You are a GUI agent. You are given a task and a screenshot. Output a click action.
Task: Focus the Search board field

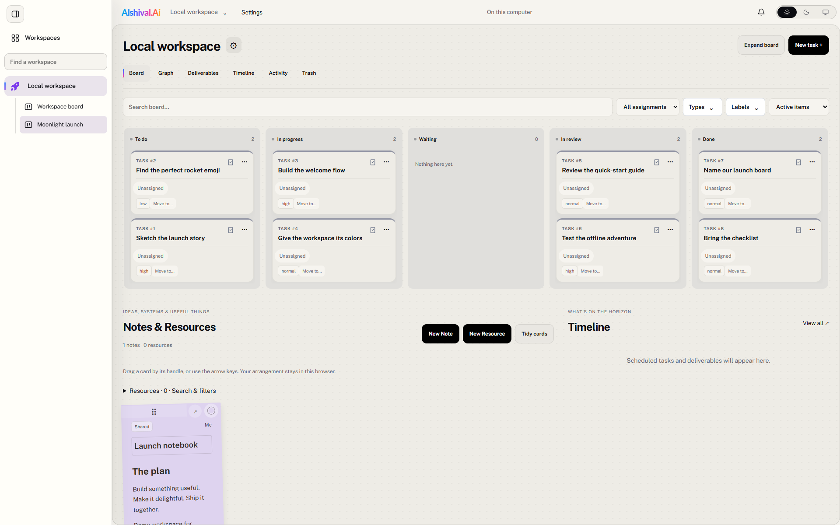coord(367,107)
